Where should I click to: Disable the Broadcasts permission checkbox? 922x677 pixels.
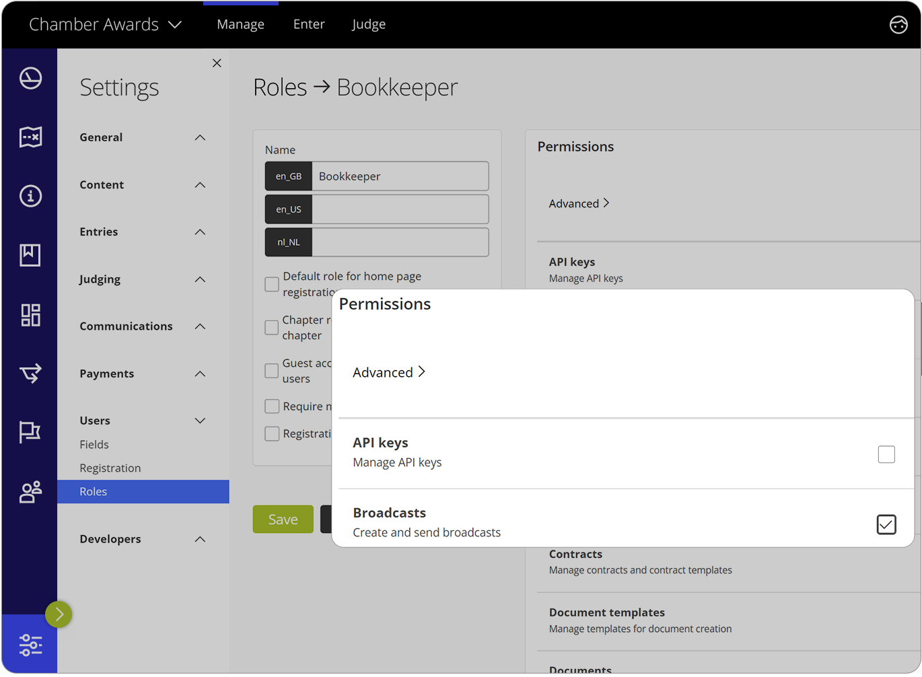click(887, 524)
